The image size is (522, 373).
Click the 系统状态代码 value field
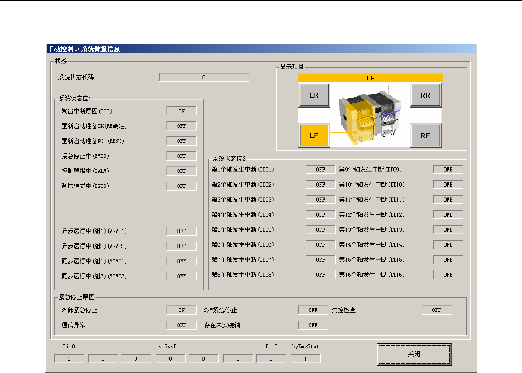pos(204,78)
